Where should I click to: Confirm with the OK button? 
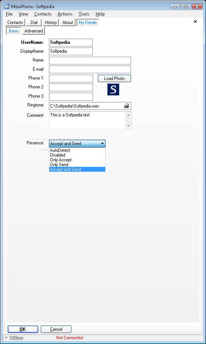23,329
